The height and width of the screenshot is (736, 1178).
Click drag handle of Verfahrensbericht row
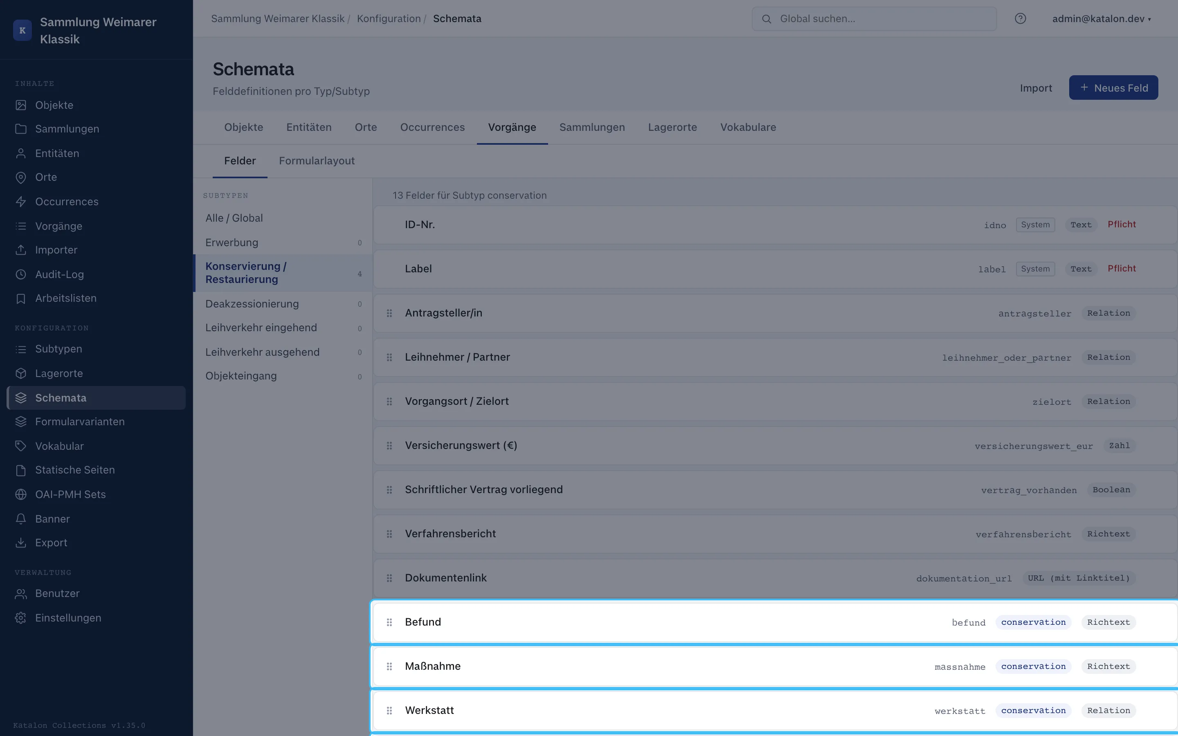(389, 534)
